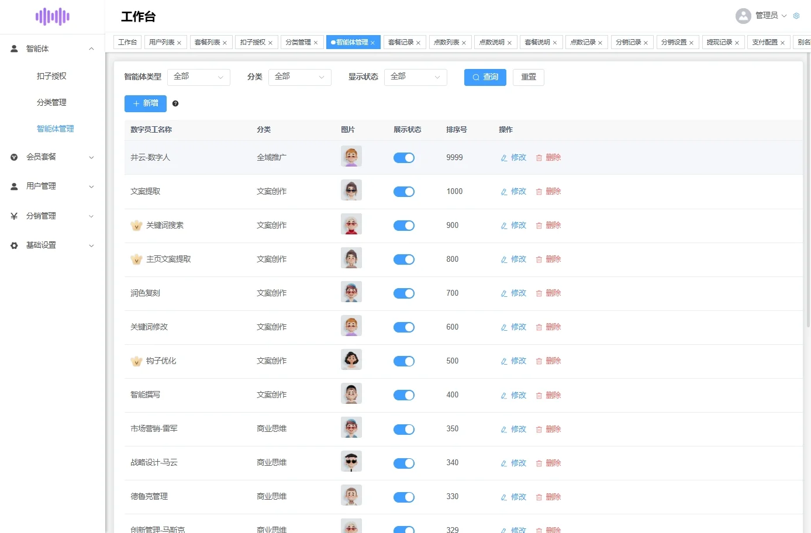Open the settings gear beside 管理员
This screenshot has width=811, height=533.
tap(796, 16)
